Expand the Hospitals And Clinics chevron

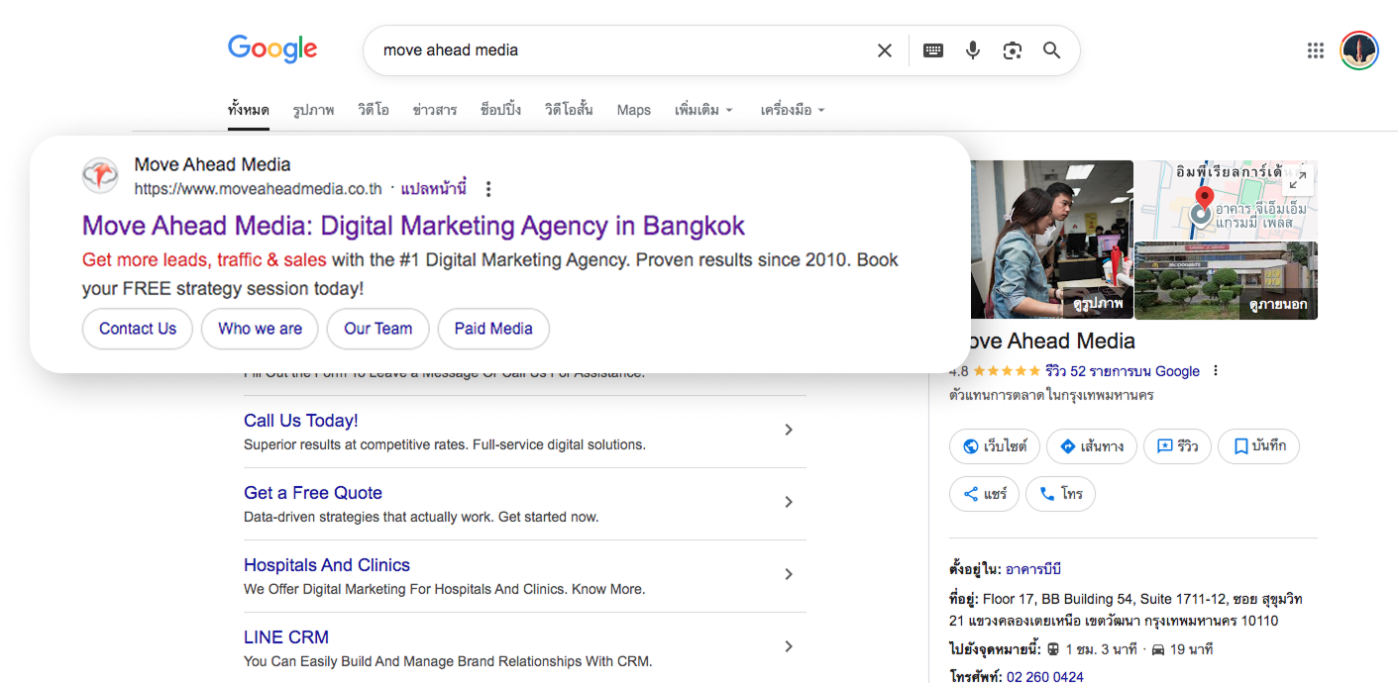click(789, 574)
